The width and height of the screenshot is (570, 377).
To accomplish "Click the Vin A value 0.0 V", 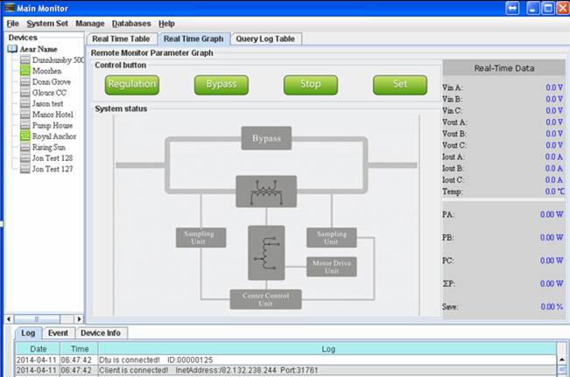I will click(x=554, y=87).
